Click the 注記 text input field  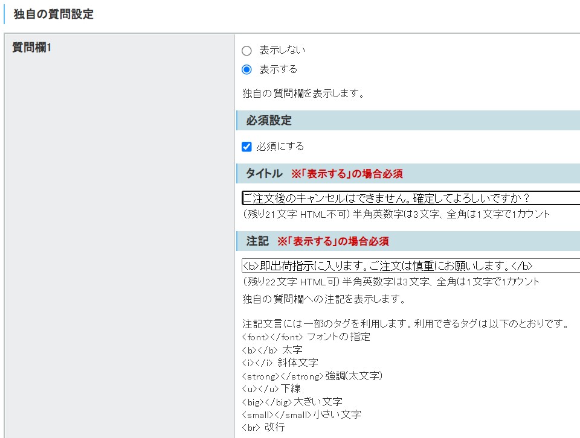410,266
